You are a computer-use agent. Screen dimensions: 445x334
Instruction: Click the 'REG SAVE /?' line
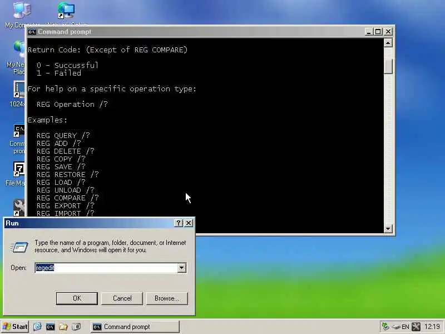61,166
